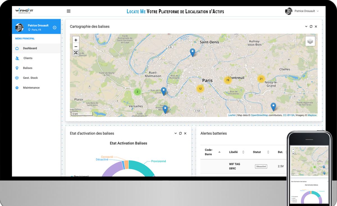Open Balises in the sidebar menu
The height and width of the screenshot is (206, 337).
(28, 68)
